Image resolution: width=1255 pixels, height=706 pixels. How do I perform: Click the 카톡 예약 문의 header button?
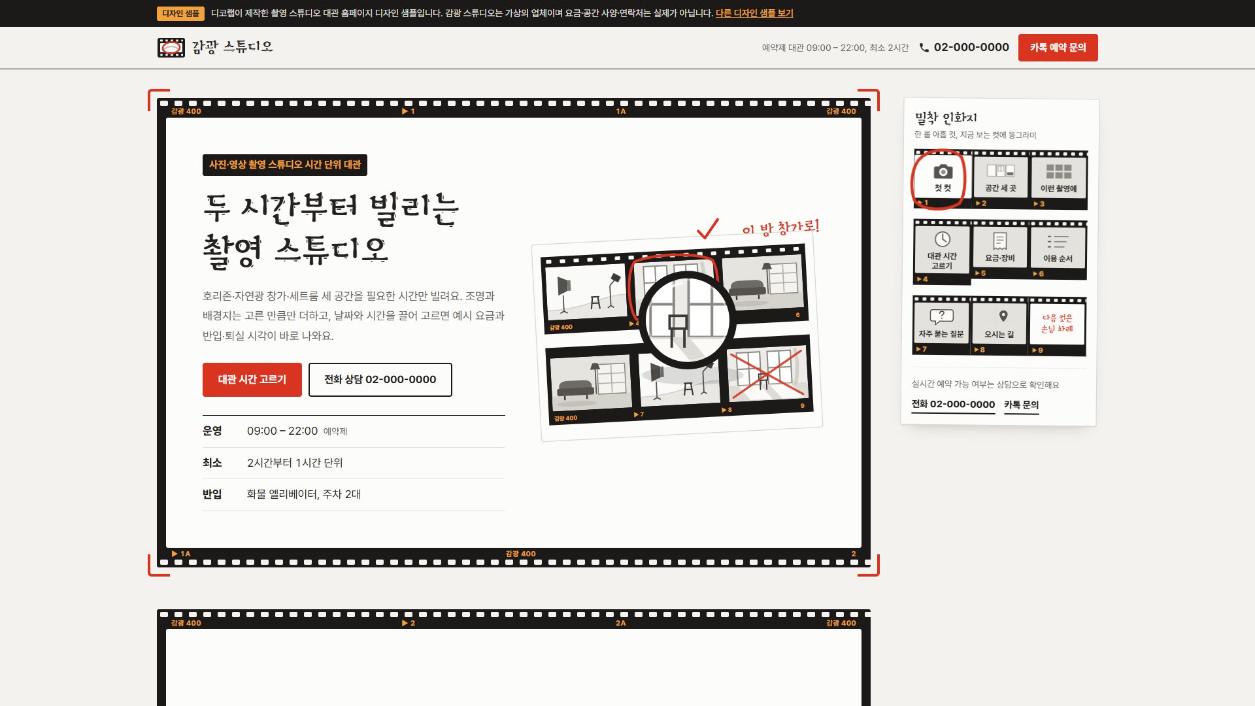click(1058, 48)
